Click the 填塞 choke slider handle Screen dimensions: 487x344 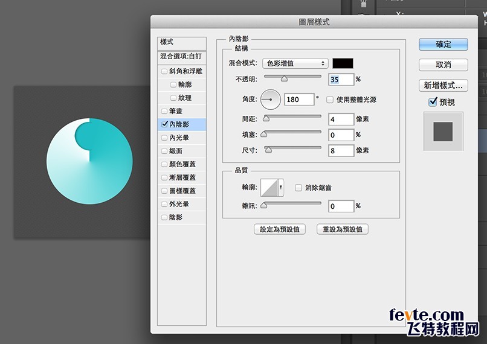[x=264, y=135]
